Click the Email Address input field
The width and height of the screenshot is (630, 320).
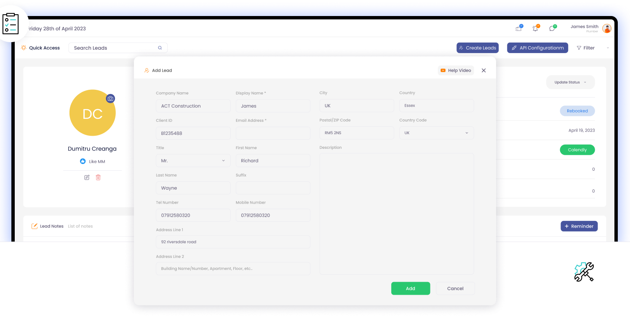coord(273,133)
